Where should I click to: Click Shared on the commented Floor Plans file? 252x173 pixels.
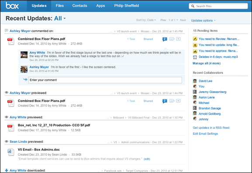tap(148, 39)
